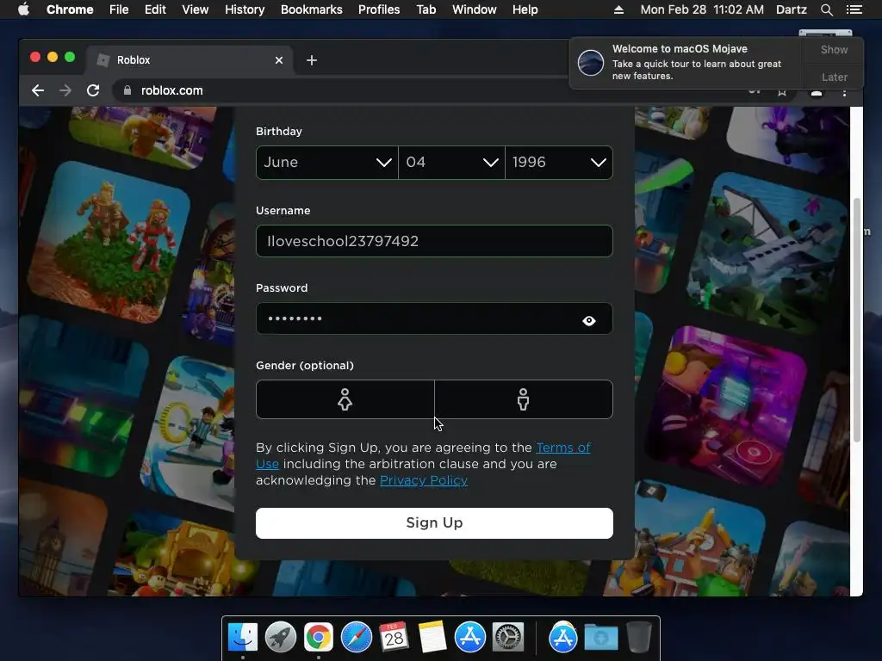Click the Show button on Mojave notification
The height and width of the screenshot is (661, 882).
pos(834,50)
